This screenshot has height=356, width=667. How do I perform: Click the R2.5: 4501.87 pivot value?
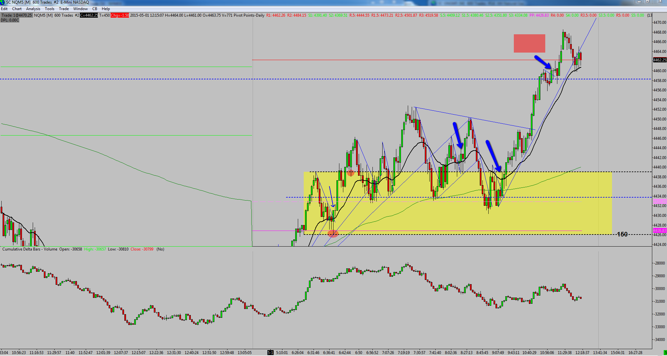coord(406,15)
